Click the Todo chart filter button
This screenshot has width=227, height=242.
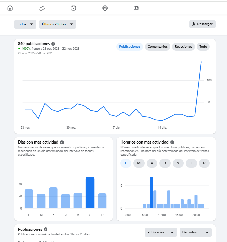click(x=203, y=47)
